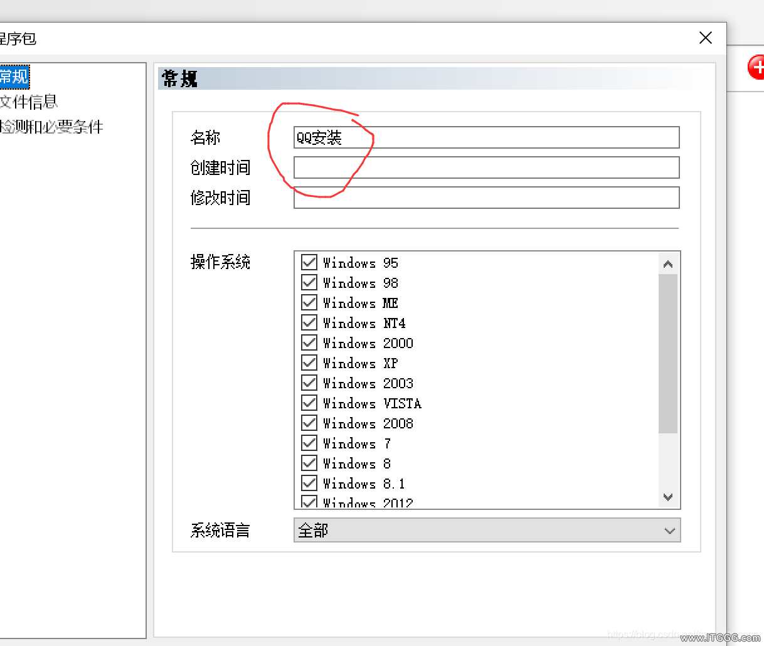Viewport: 764px width, 646px height.
Task: Uncheck the Windows 7 checkbox
Action: pyautogui.click(x=309, y=443)
